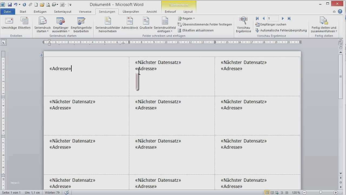Switch to the Verweise tab
Viewport: 346px width, 195px height.
(85, 12)
